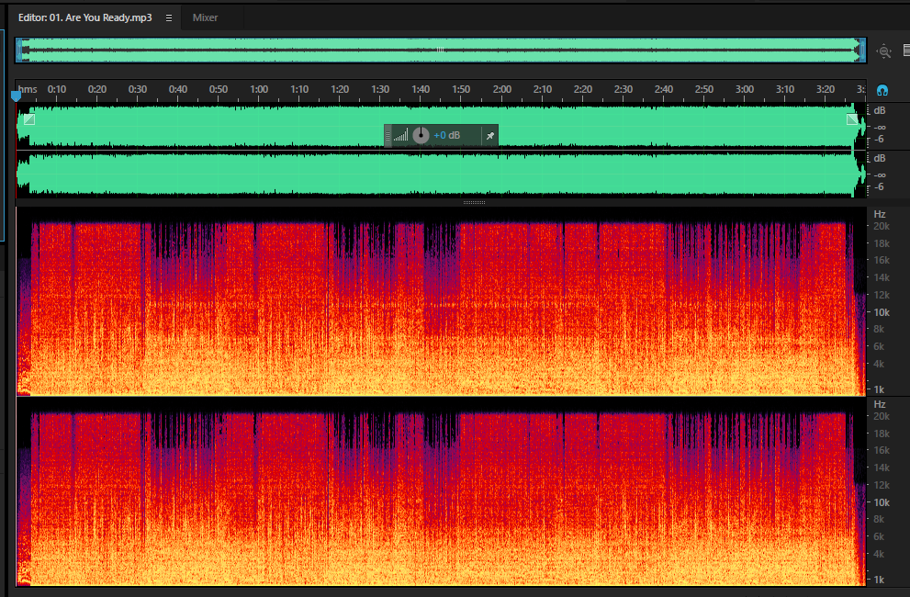Click the +0 dB value in the HUD
This screenshot has width=910, height=597.
(447, 135)
